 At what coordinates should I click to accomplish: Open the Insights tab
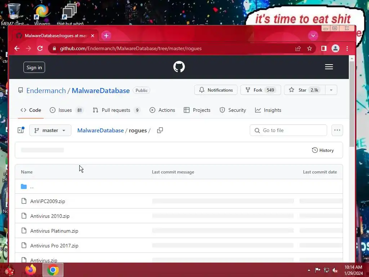click(x=268, y=110)
